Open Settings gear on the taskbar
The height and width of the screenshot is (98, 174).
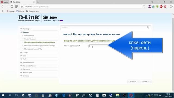pyautogui.click(x=23, y=95)
